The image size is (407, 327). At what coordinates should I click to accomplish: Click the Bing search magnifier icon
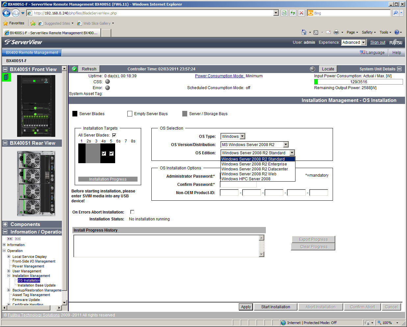[396, 13]
